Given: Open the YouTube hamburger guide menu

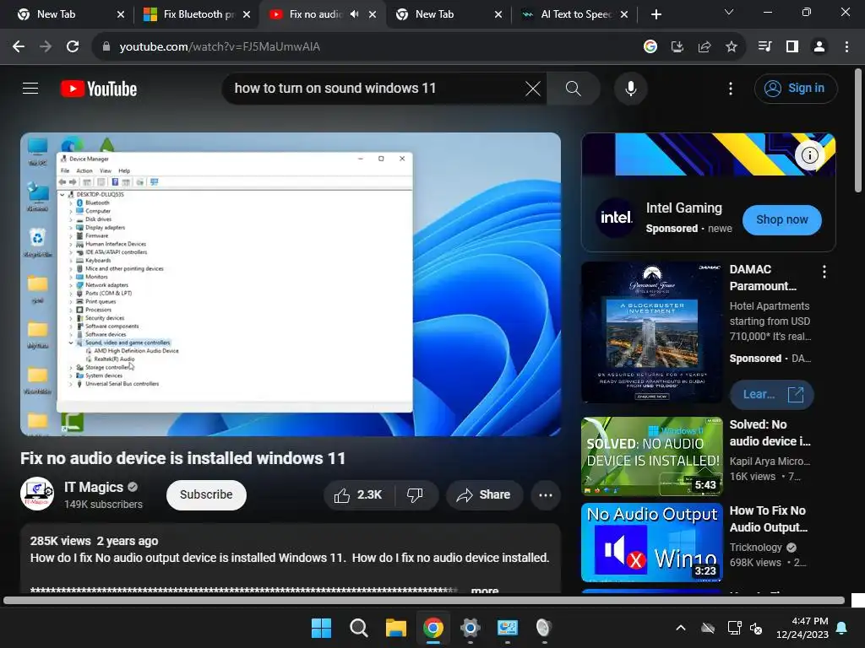Looking at the screenshot, I should coord(30,88).
